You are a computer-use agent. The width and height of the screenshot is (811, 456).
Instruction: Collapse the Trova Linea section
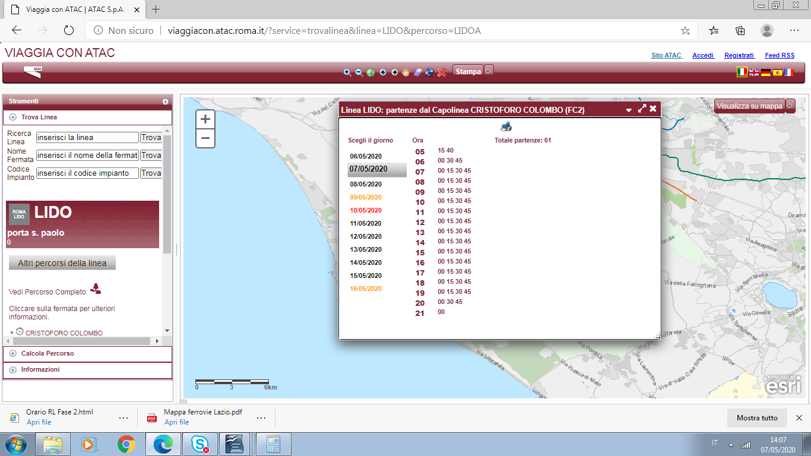pos(13,118)
